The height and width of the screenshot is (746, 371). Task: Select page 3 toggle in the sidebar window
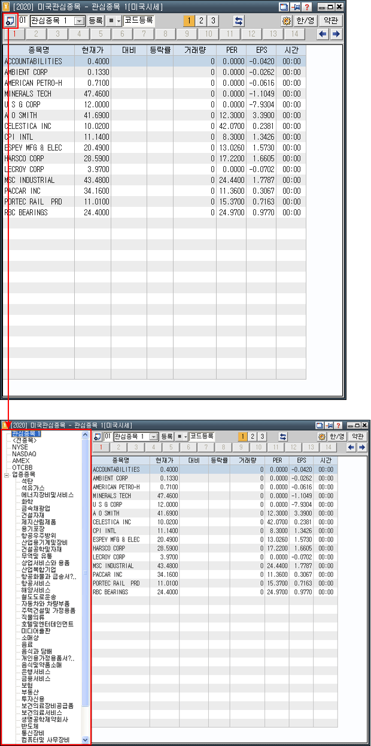262,437
